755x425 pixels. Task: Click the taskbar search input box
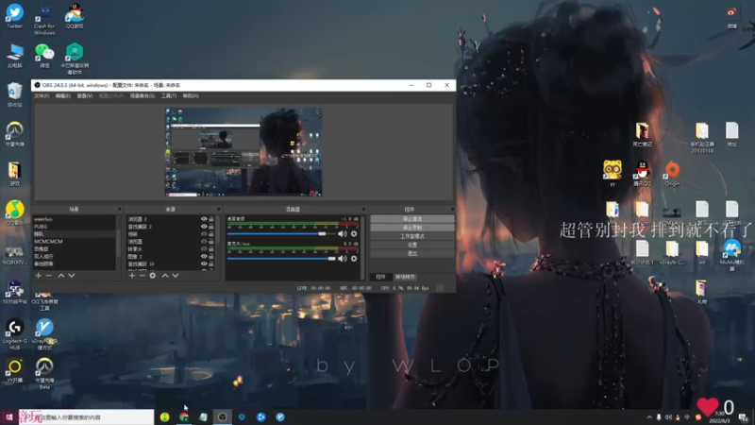(87, 417)
